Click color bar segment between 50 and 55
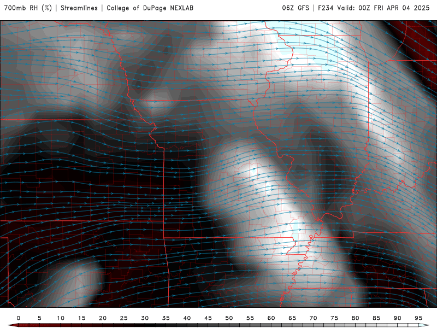 pyautogui.click(x=239, y=325)
